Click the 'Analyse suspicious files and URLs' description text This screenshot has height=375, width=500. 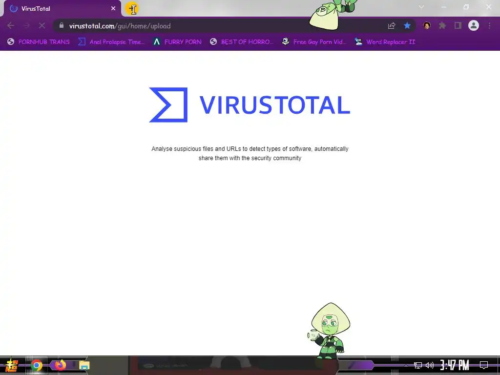click(x=250, y=153)
